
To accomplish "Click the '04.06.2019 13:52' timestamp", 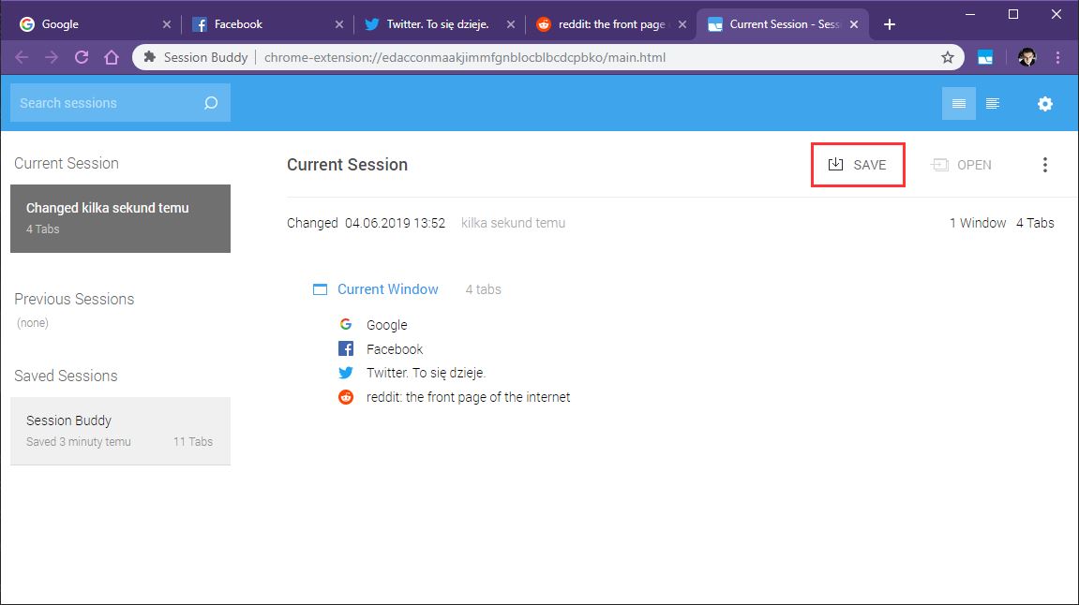I will click(395, 224).
